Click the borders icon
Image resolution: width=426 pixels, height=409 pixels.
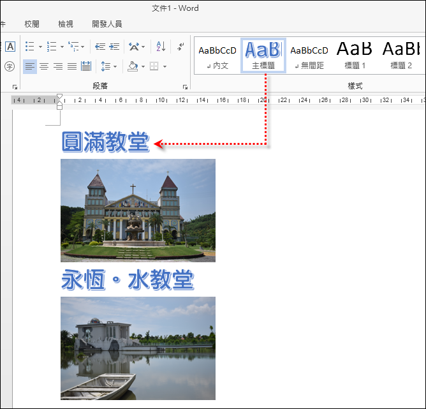pos(154,66)
